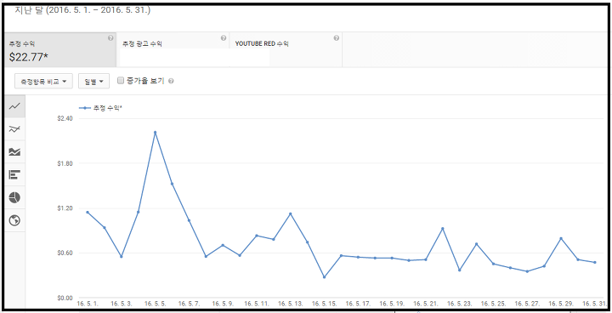Screen dimensions: 612x313
Task: Click the date range heading 지난 달
Action: (x=82, y=10)
